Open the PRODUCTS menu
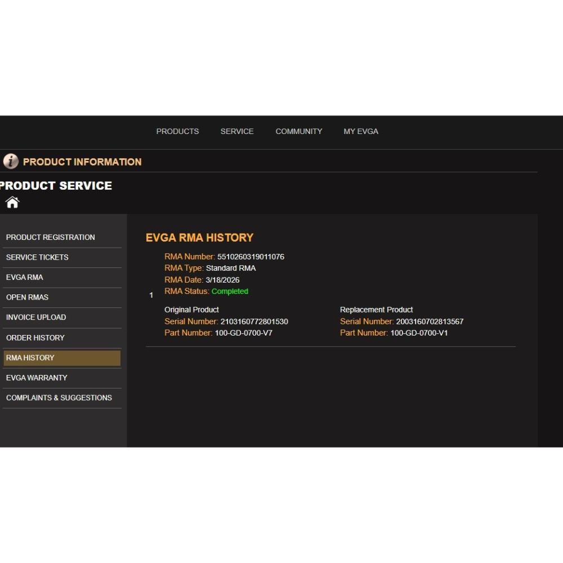Screen dimensions: 563x563 coord(177,131)
